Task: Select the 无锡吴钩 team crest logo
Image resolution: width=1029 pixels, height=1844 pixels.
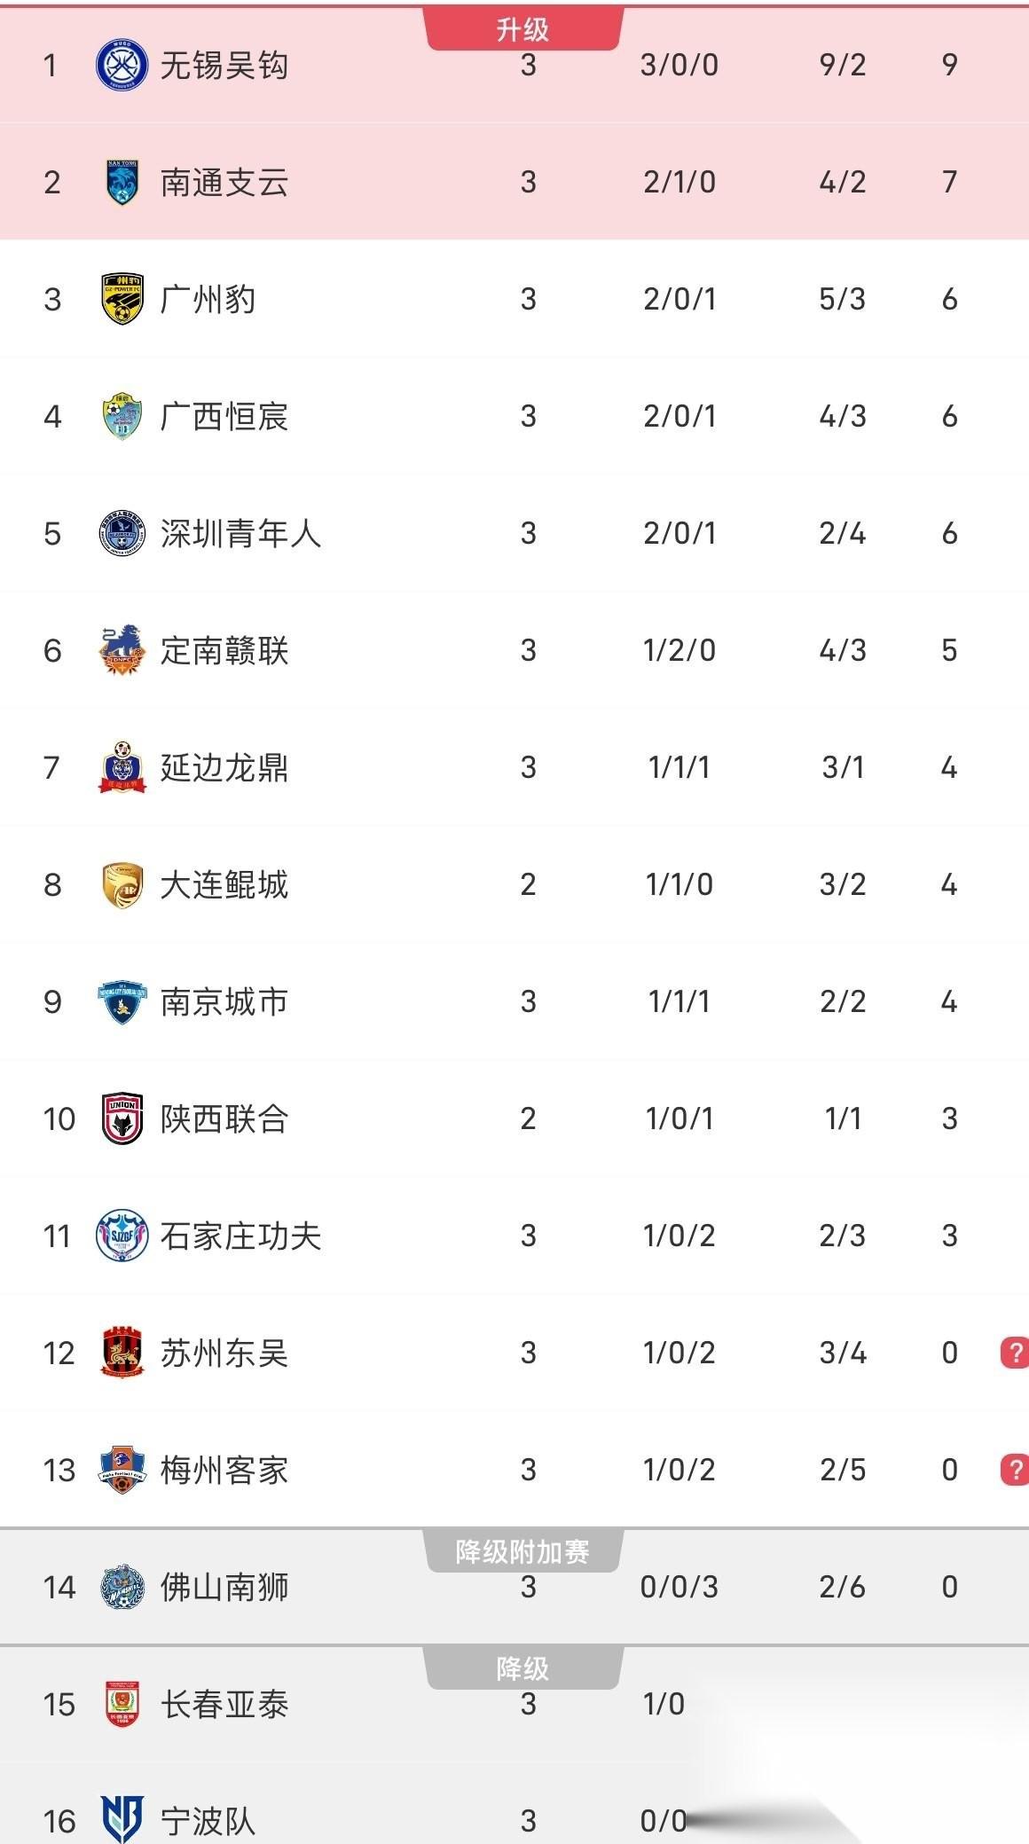Action: point(122,65)
